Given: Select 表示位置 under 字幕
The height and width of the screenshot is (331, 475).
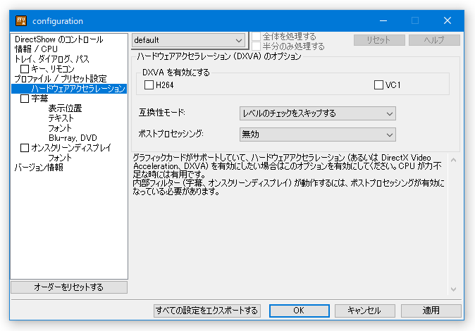Looking at the screenshot, I should click(65, 108).
